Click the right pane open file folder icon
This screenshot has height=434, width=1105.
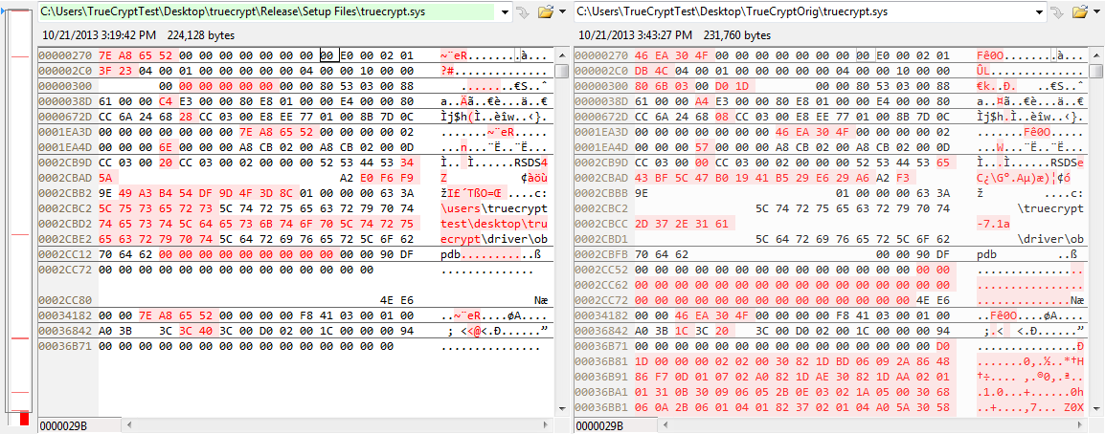pos(1079,12)
